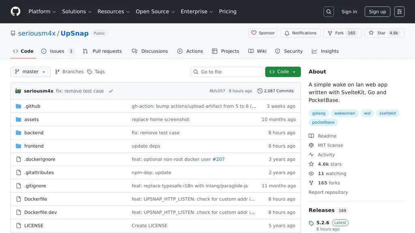Click the Dockerfile file icon
This screenshot has height=233, width=415.
(x=18, y=199)
